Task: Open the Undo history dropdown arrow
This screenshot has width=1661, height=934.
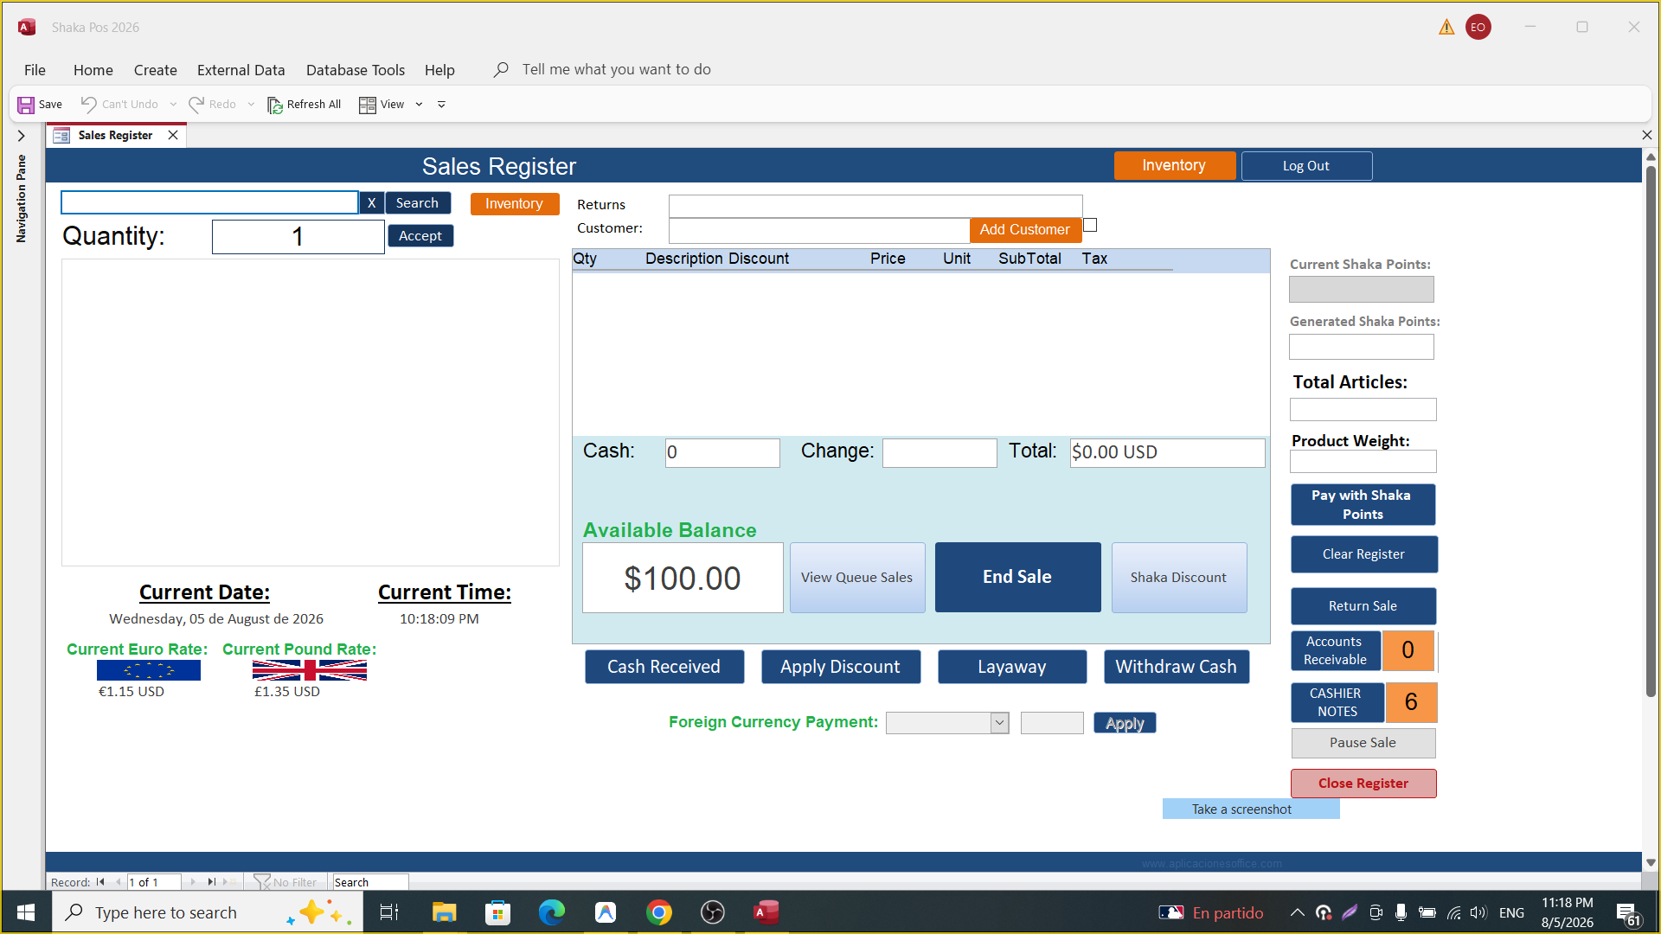Action: coord(173,105)
